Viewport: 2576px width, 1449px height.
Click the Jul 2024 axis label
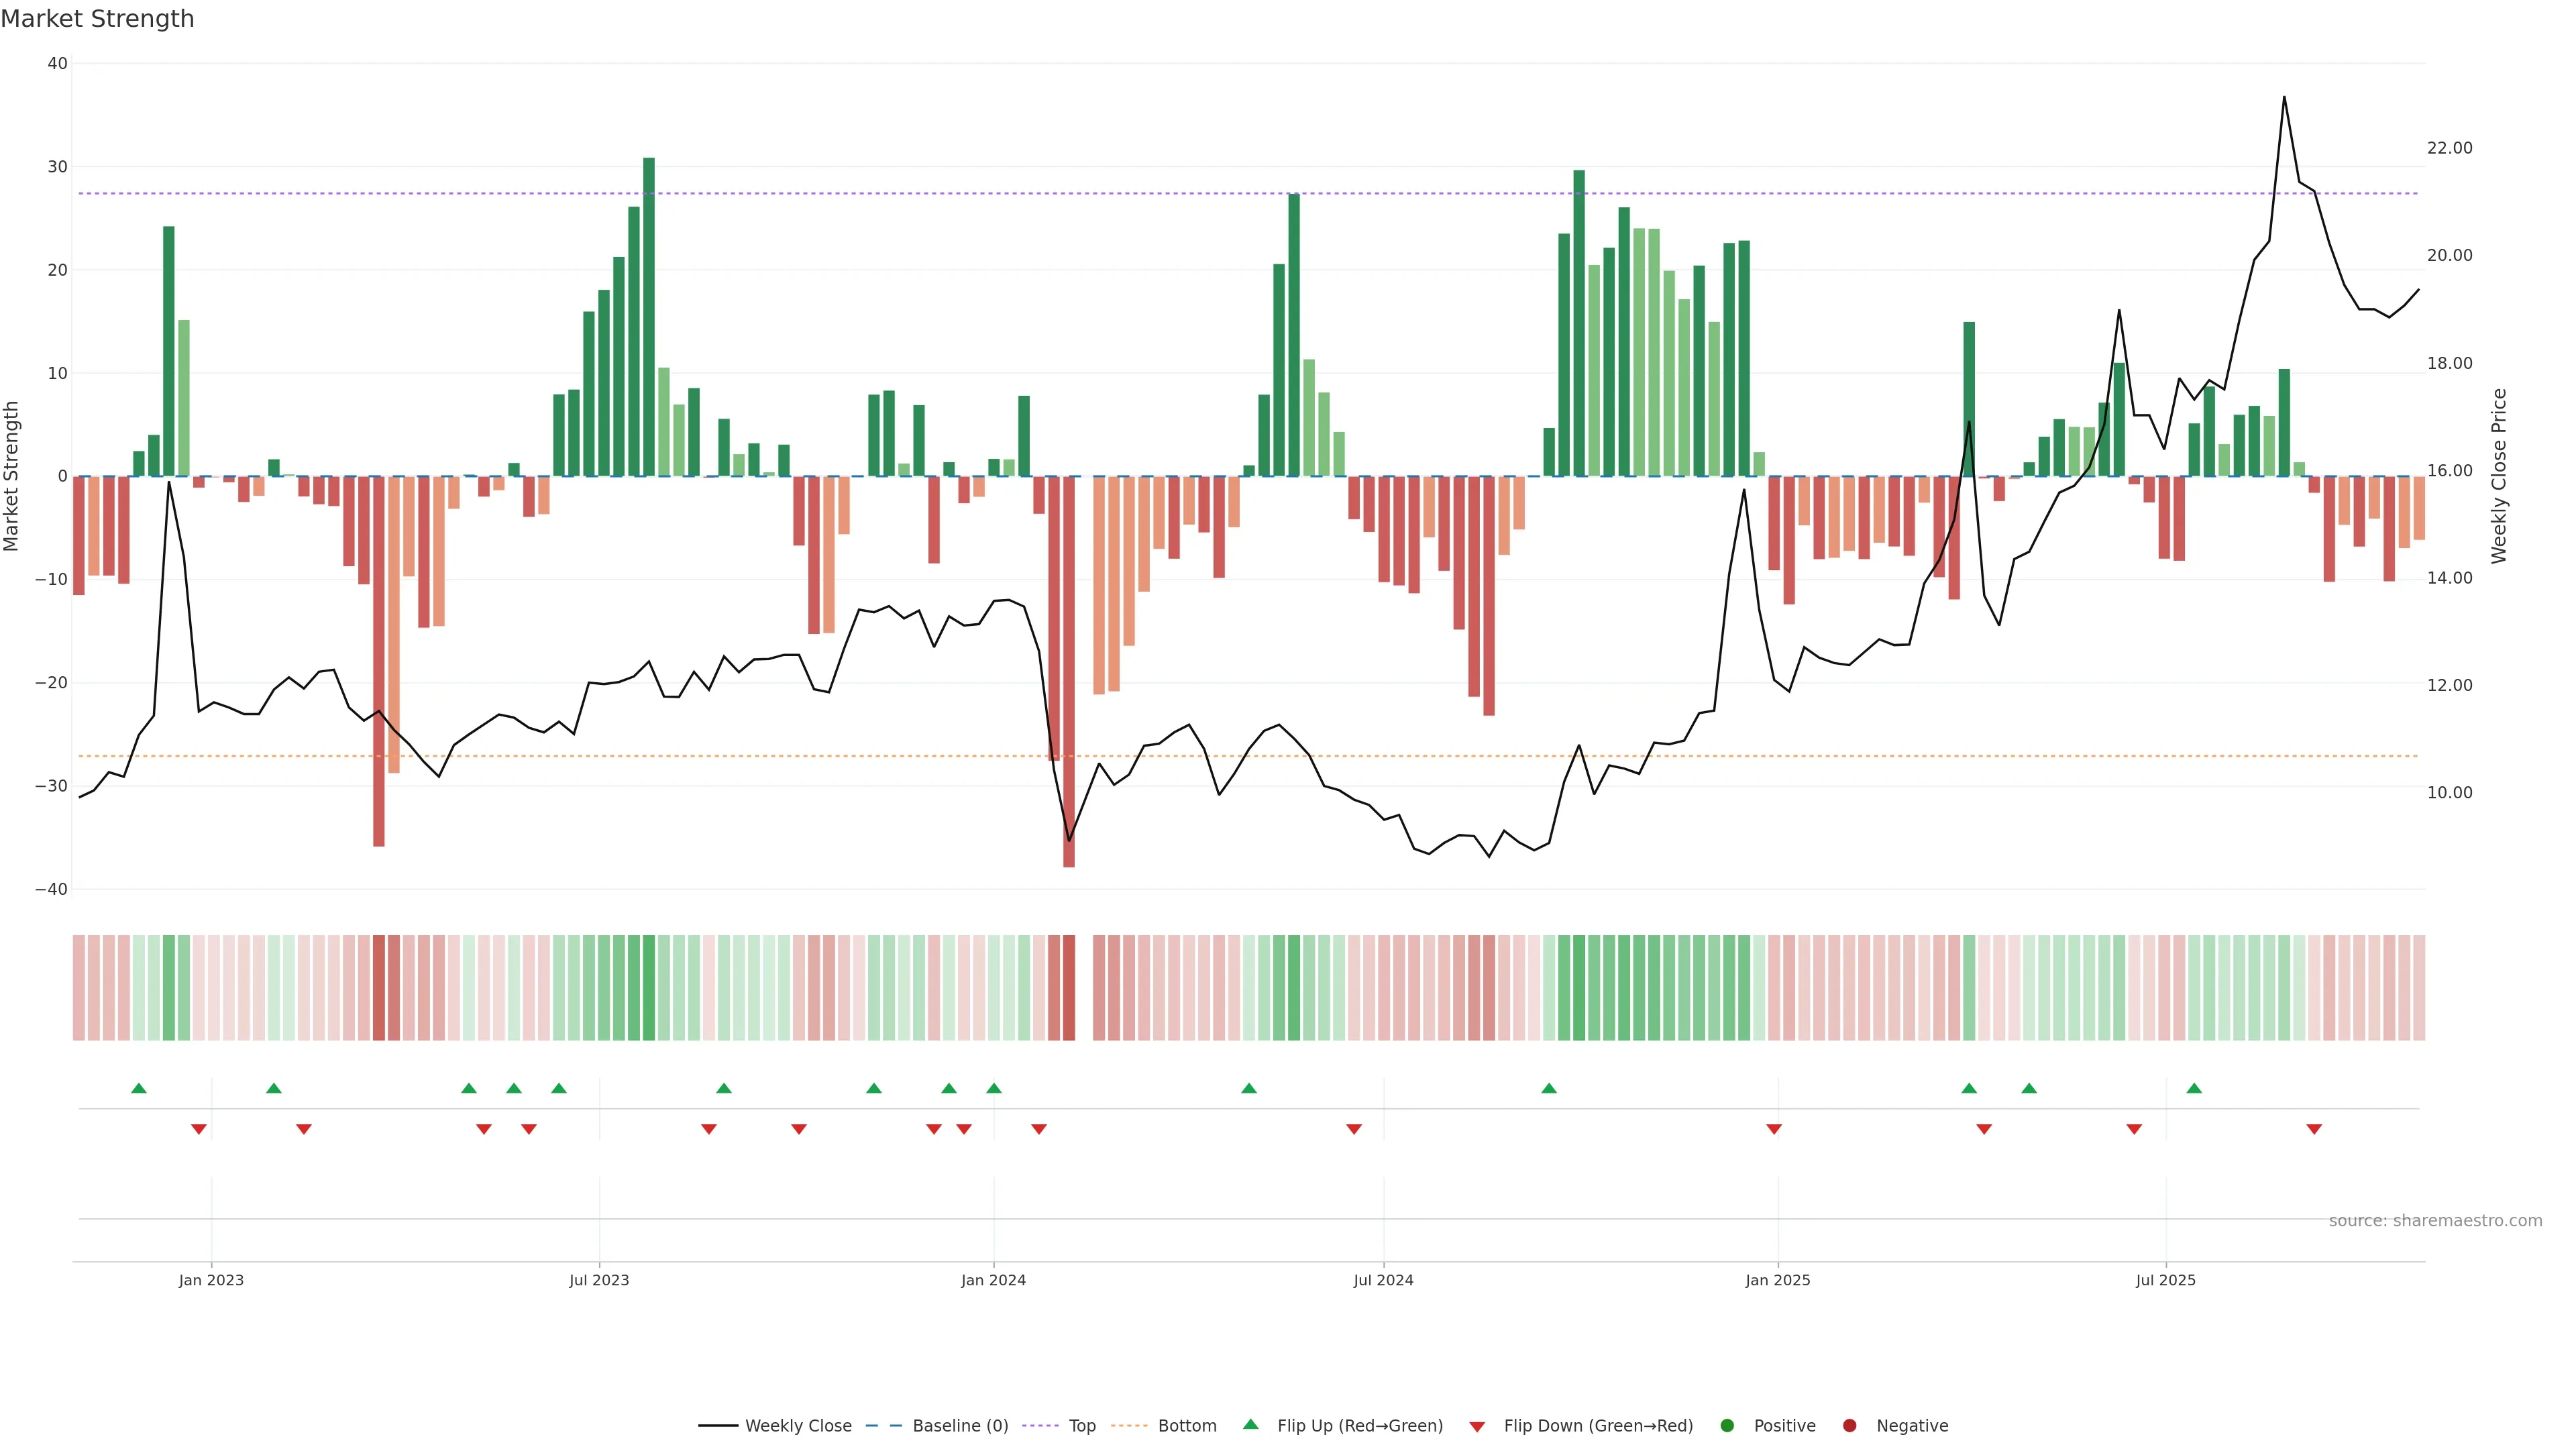pyautogui.click(x=1383, y=1280)
